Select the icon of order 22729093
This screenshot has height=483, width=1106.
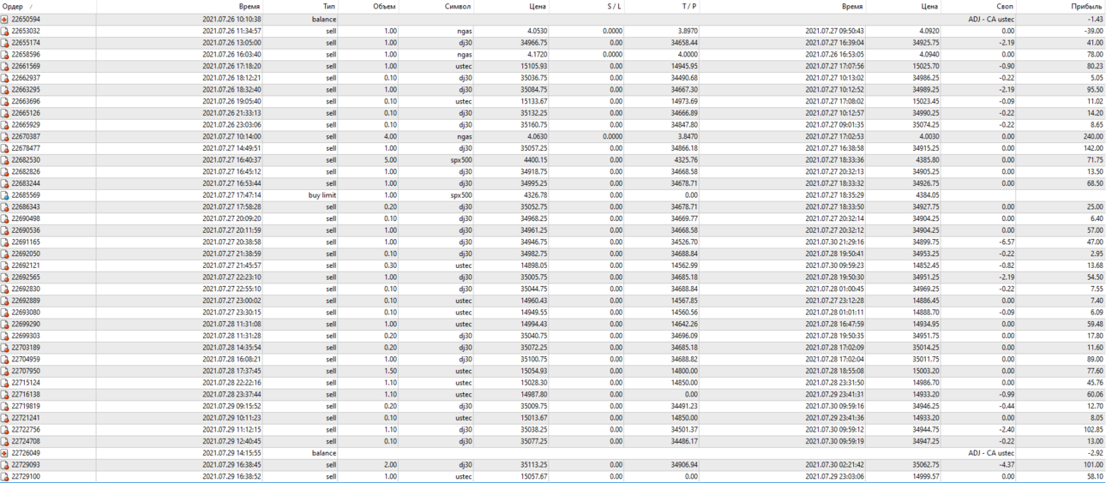4,465
